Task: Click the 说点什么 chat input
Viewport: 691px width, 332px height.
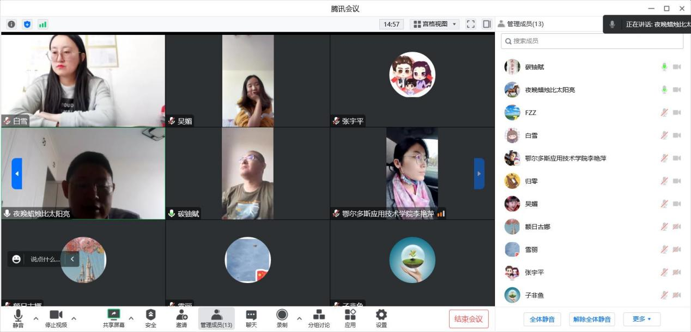Action: coord(45,259)
